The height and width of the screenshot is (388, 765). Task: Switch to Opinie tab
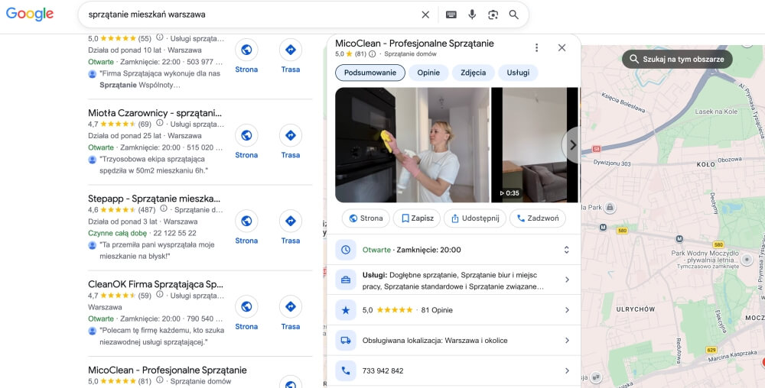(x=428, y=73)
